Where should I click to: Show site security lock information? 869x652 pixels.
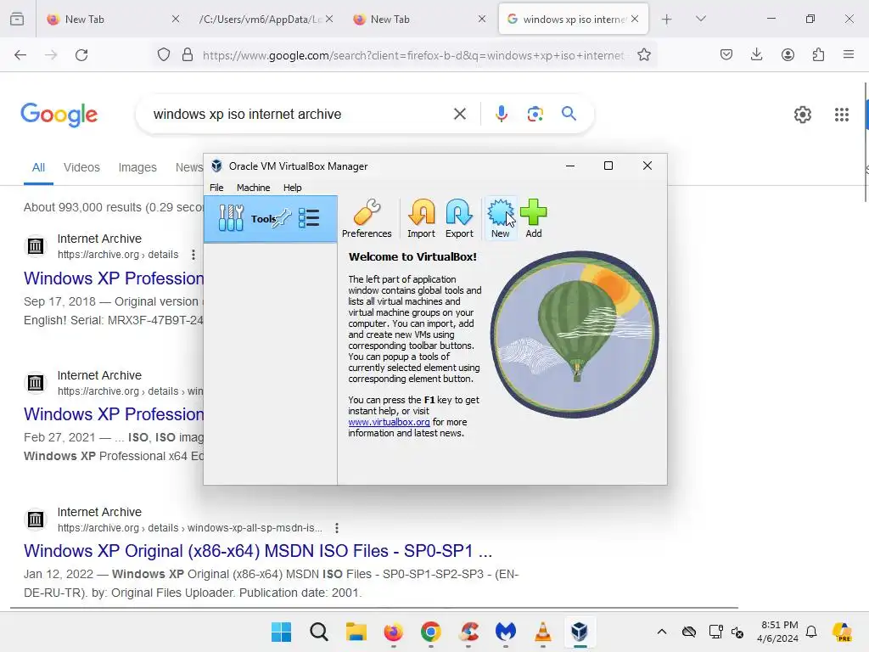click(188, 55)
